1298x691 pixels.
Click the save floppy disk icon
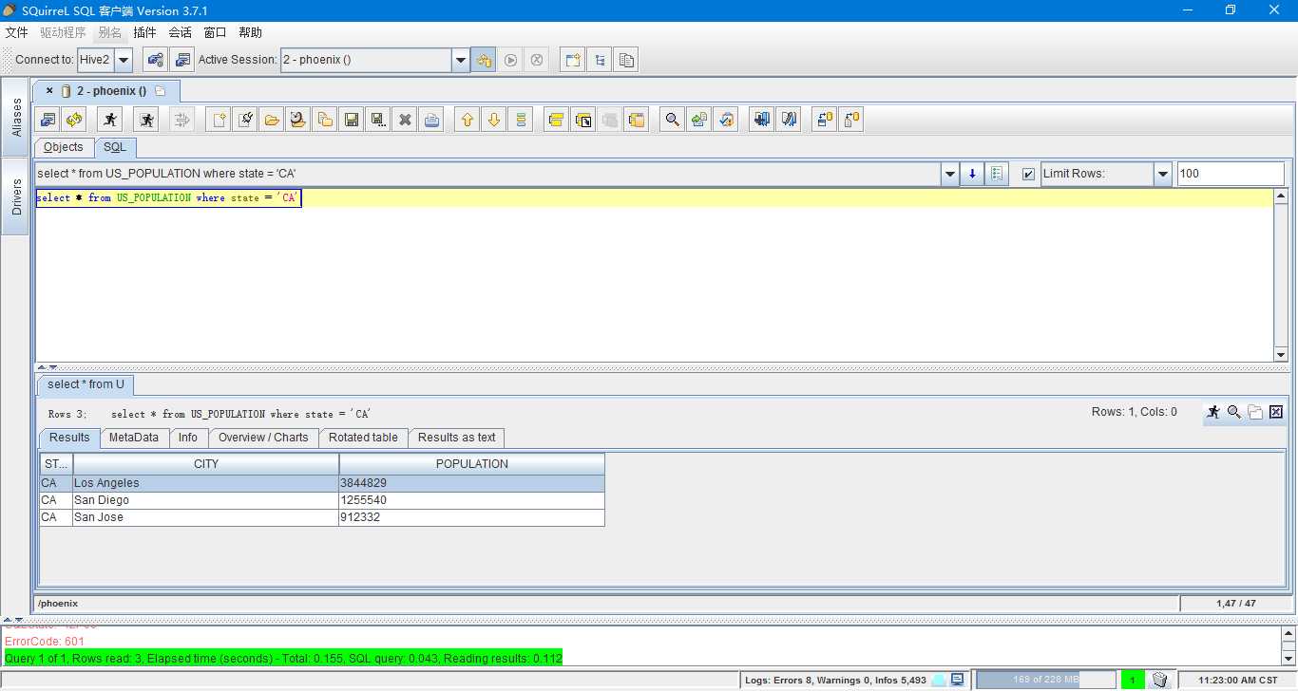(352, 120)
